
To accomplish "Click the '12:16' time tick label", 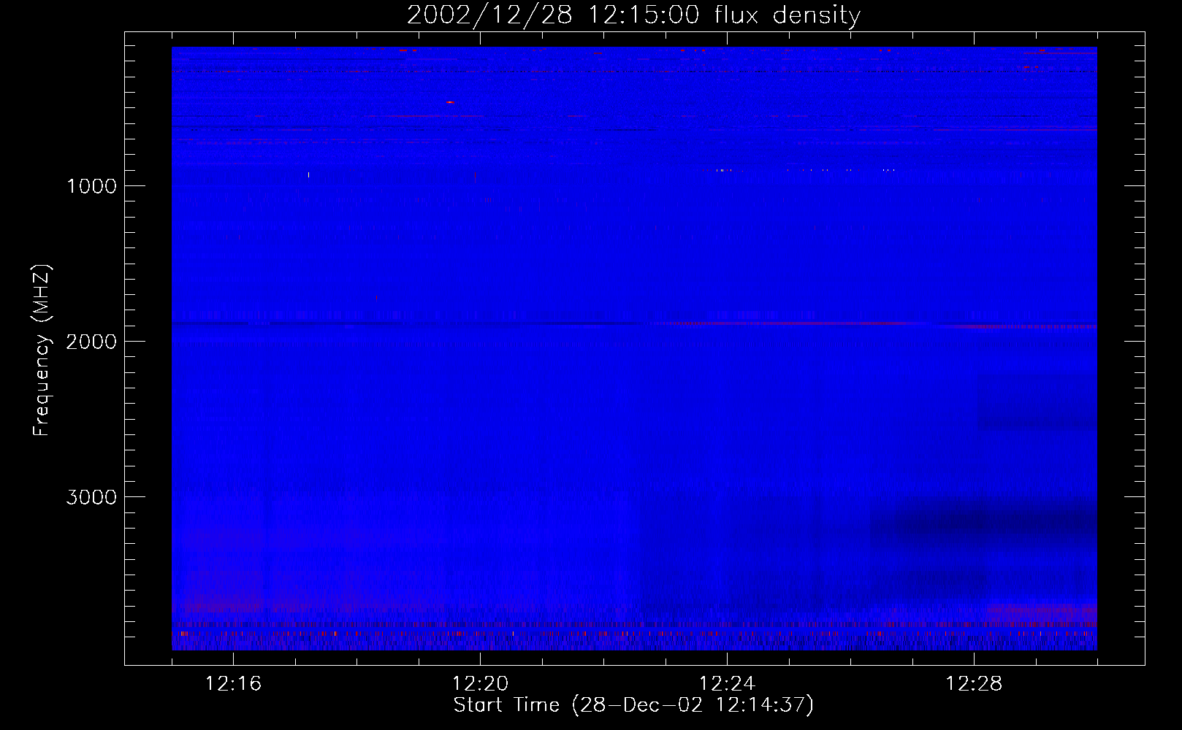I will [x=233, y=684].
